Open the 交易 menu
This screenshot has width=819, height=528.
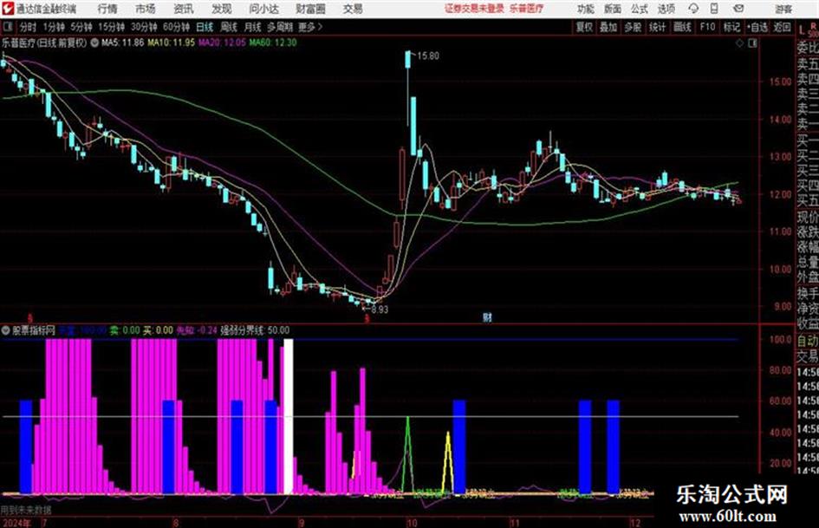[353, 9]
